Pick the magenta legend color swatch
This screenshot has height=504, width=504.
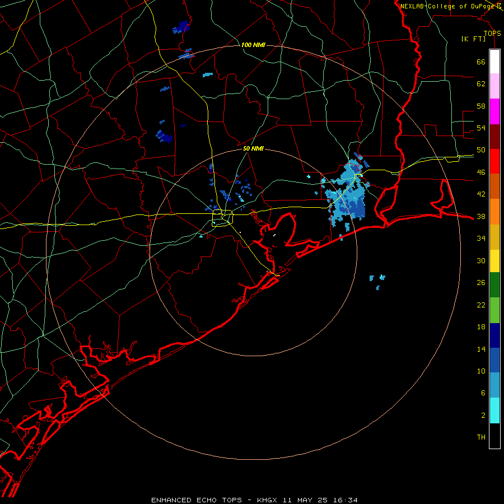pos(494,111)
